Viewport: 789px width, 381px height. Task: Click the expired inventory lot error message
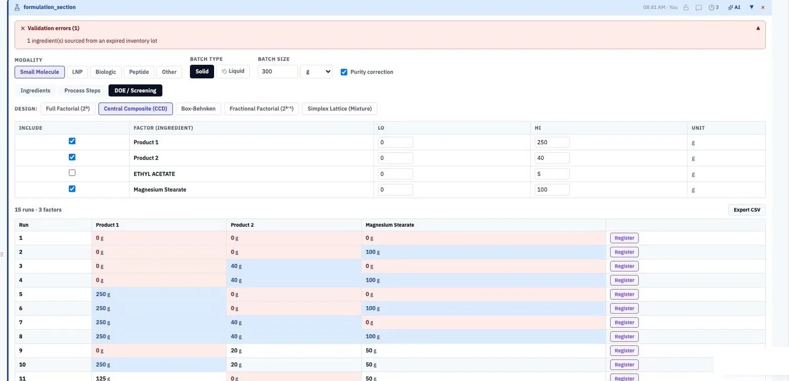click(x=92, y=41)
